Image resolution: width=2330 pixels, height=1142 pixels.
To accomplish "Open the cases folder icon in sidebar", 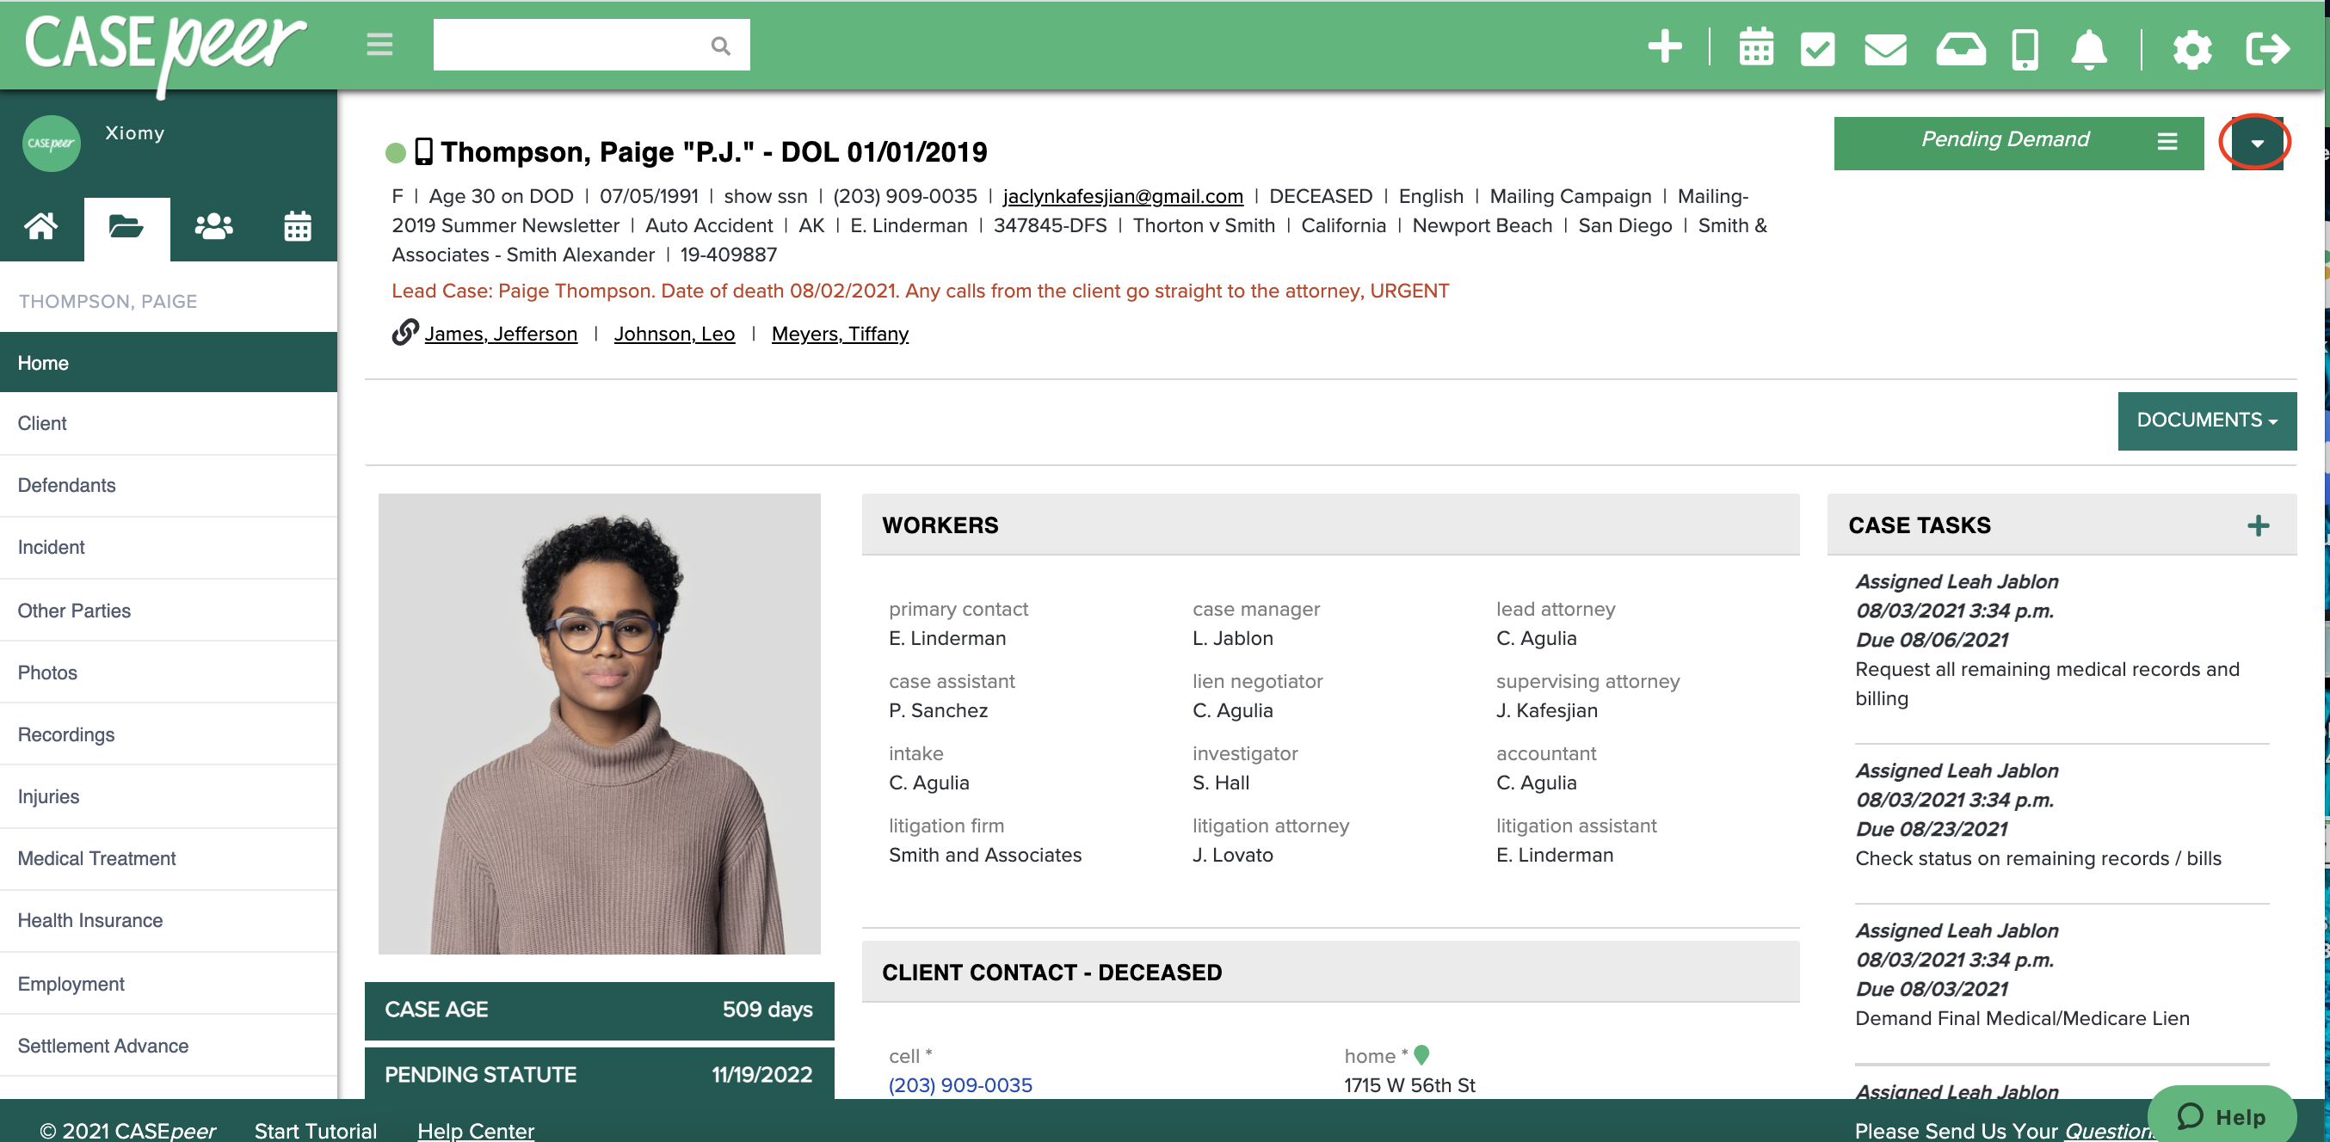I will (x=126, y=228).
